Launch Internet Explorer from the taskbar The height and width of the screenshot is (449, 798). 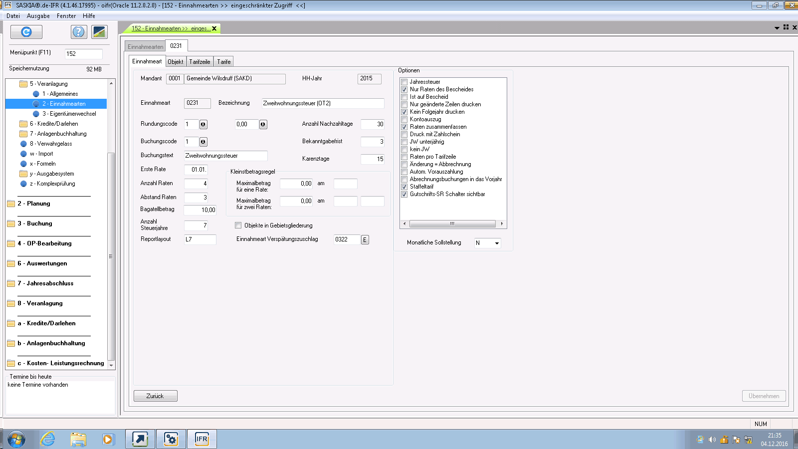click(x=47, y=439)
